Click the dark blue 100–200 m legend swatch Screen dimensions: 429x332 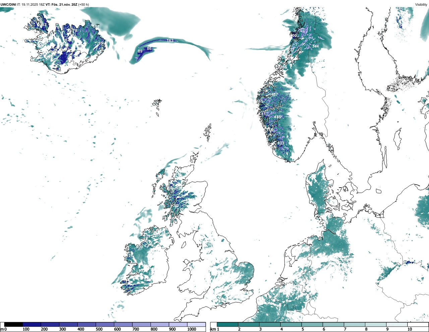coord(32,324)
